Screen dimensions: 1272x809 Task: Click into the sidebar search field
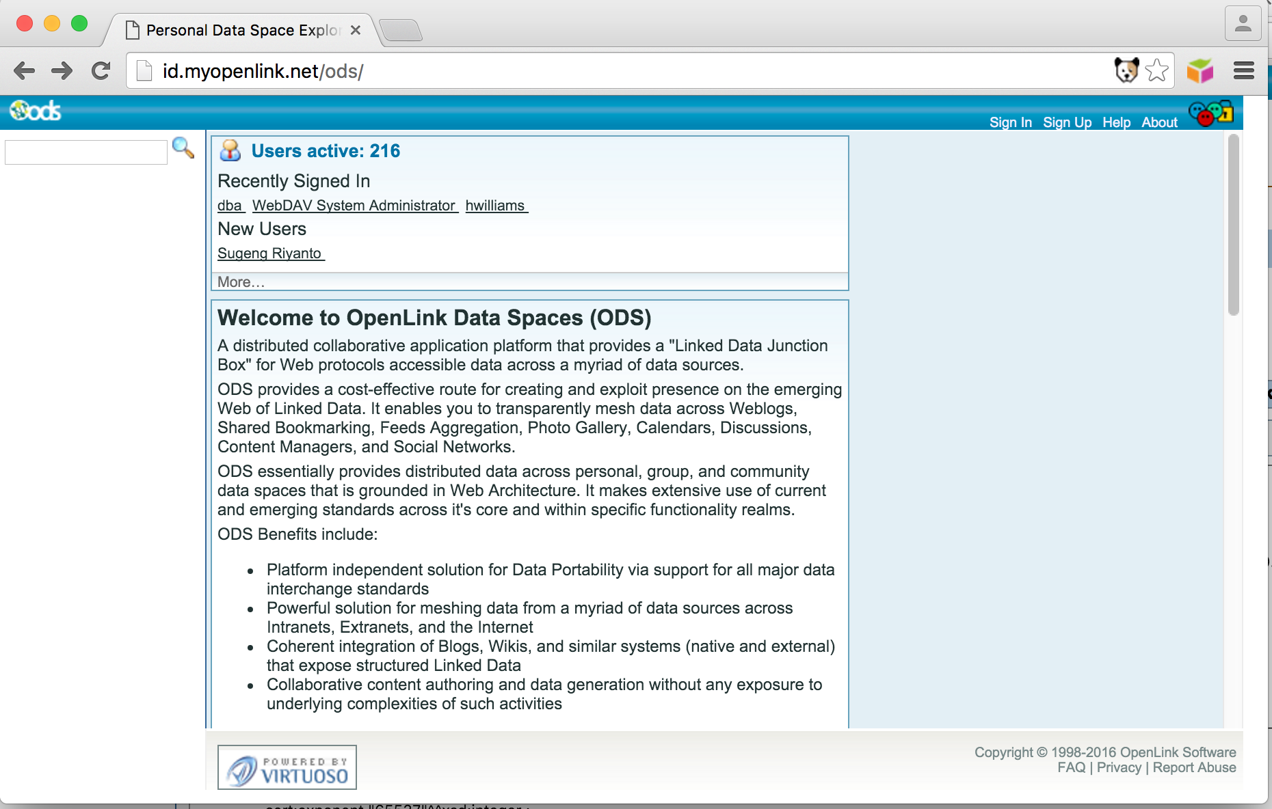coord(86,152)
